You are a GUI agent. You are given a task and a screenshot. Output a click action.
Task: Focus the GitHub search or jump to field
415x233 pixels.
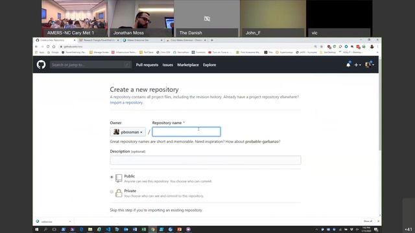click(x=91, y=65)
